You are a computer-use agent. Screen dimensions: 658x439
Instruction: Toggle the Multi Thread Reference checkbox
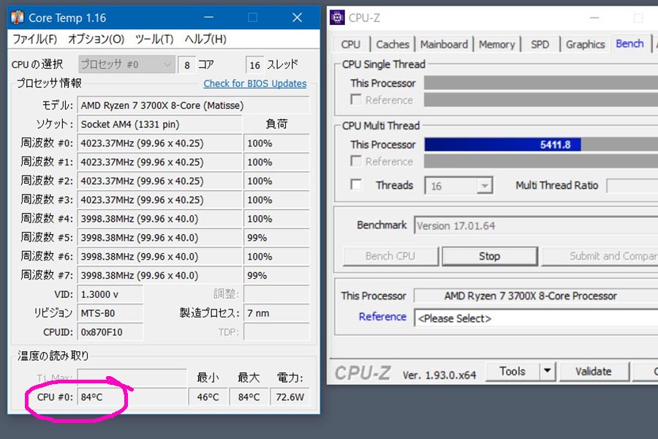click(356, 161)
